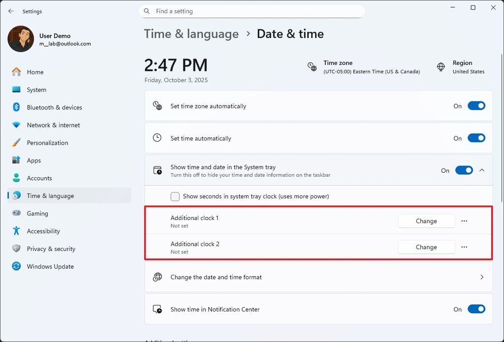
Task: Click the Find a setting search field
Action: [x=252, y=11]
